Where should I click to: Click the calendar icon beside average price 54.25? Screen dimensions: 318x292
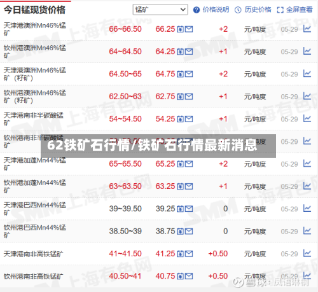180,119
